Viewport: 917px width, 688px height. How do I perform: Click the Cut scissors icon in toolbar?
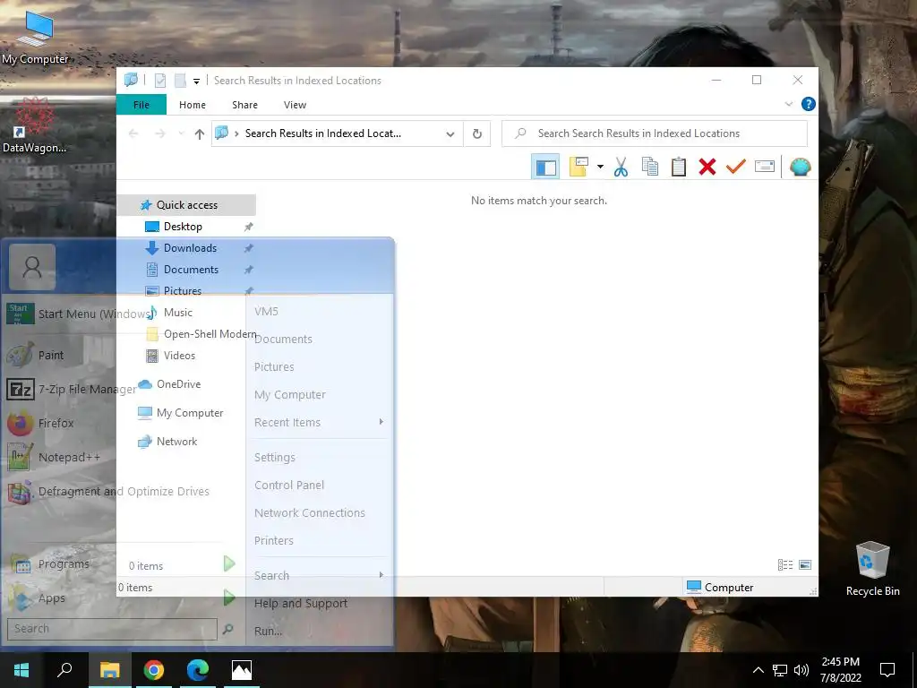[621, 168]
